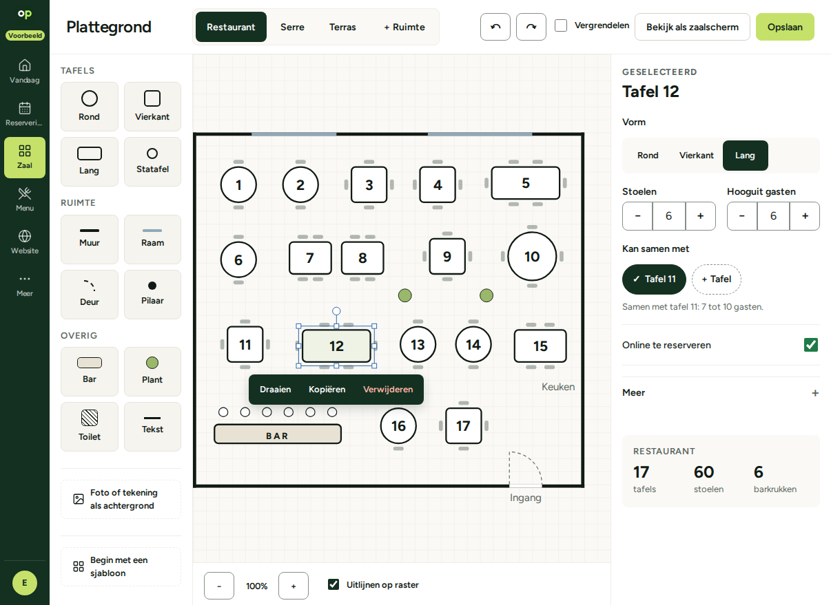Open Website in the sidebar
The height and width of the screenshot is (605, 831).
25,242
